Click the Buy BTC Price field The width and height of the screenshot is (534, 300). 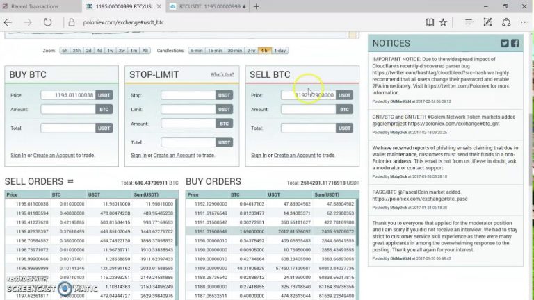[x=68, y=95]
